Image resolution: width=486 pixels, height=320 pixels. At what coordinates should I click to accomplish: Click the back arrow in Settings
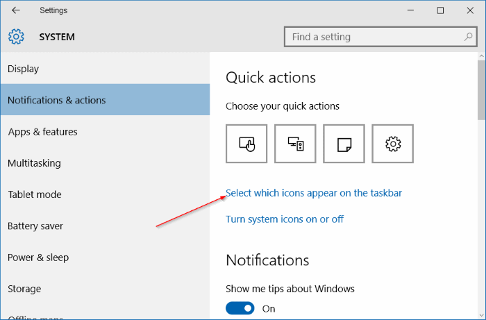16,10
